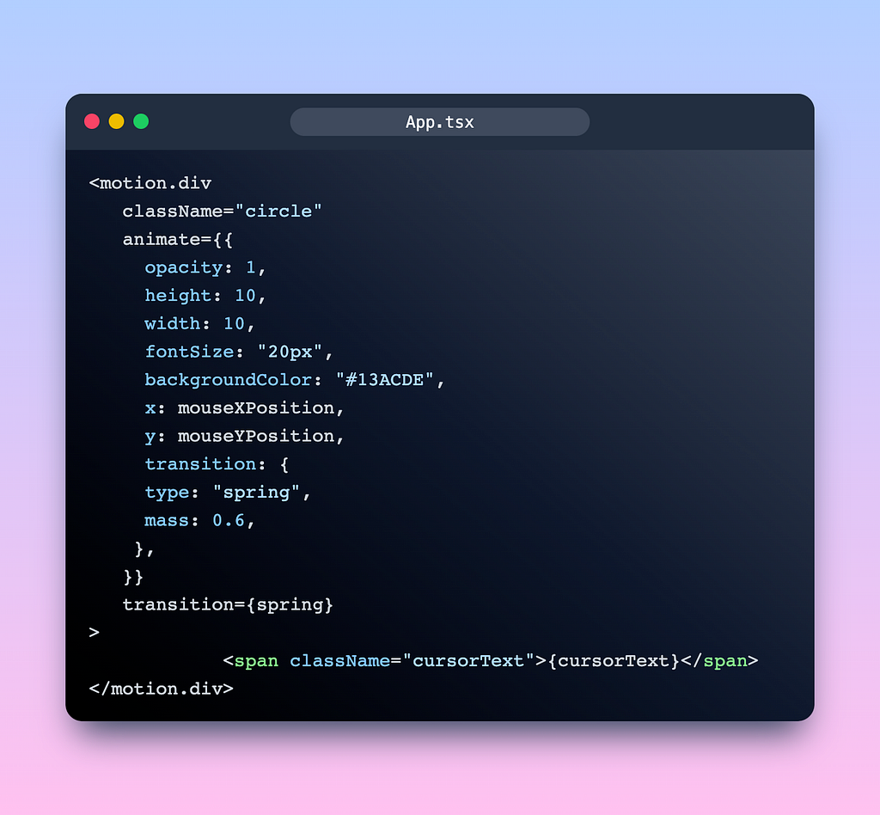The width and height of the screenshot is (880, 815).
Task: Click the animate={{ line
Action: click(177, 240)
